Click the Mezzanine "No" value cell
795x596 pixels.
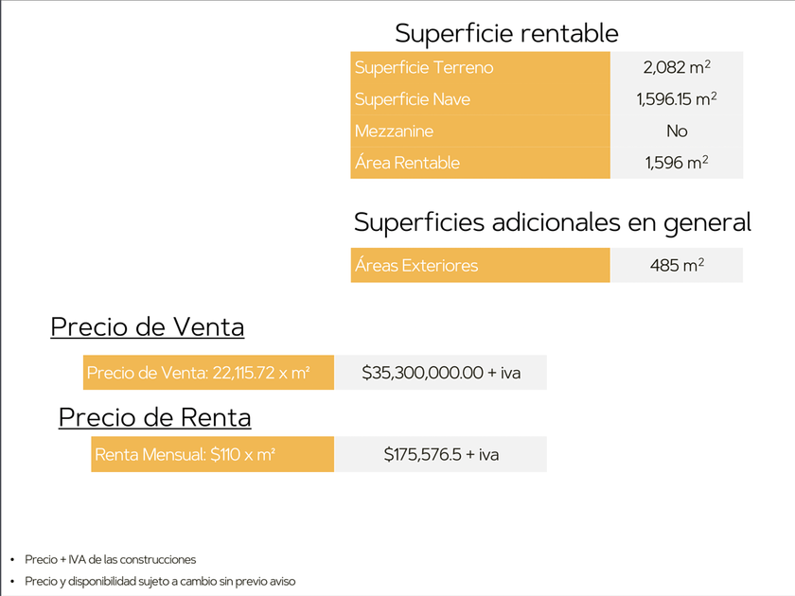[x=677, y=131]
